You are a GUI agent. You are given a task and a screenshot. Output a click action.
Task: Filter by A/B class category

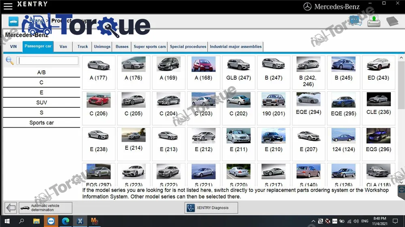(x=41, y=72)
